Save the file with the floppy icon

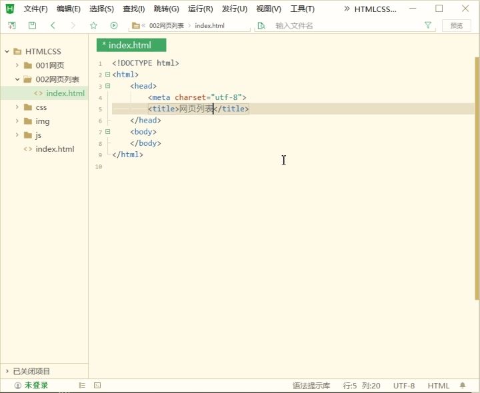32,25
